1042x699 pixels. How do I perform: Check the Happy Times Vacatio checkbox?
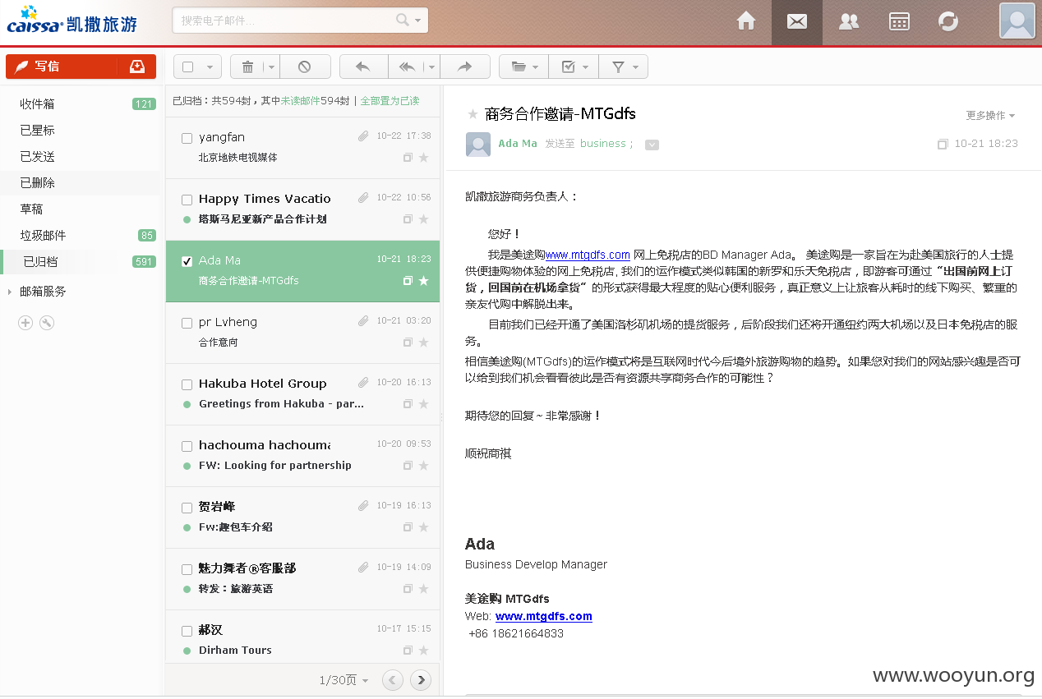pyautogui.click(x=187, y=200)
